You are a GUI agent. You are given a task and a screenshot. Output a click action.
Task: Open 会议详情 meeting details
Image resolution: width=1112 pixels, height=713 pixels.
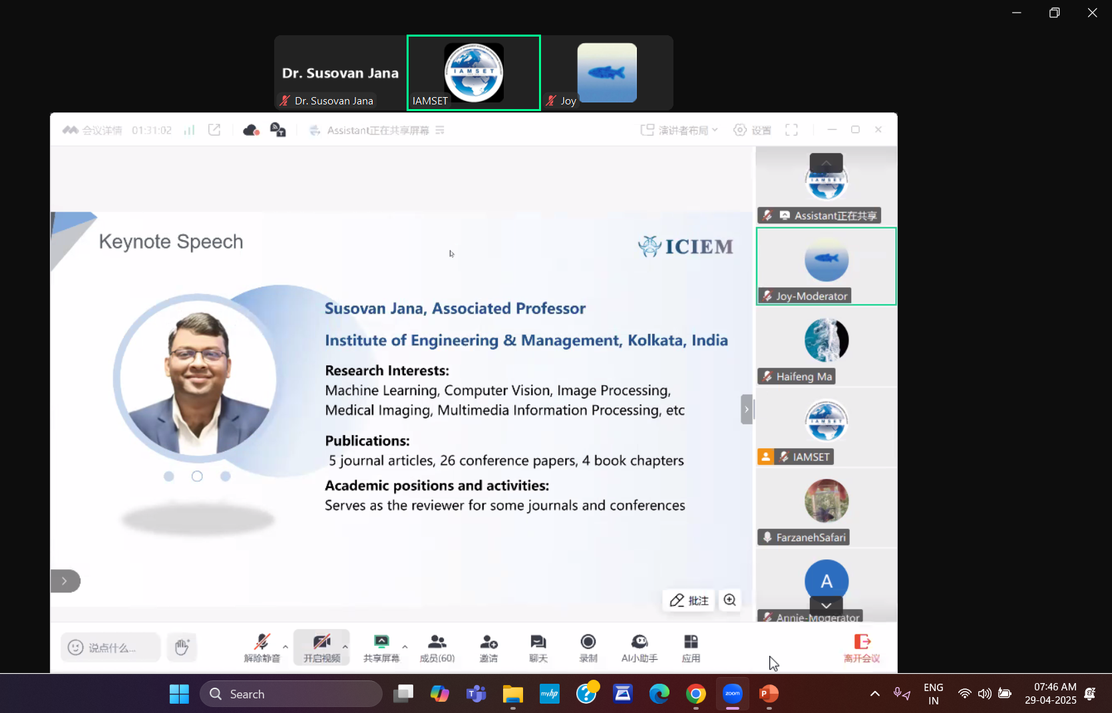pyautogui.click(x=93, y=130)
